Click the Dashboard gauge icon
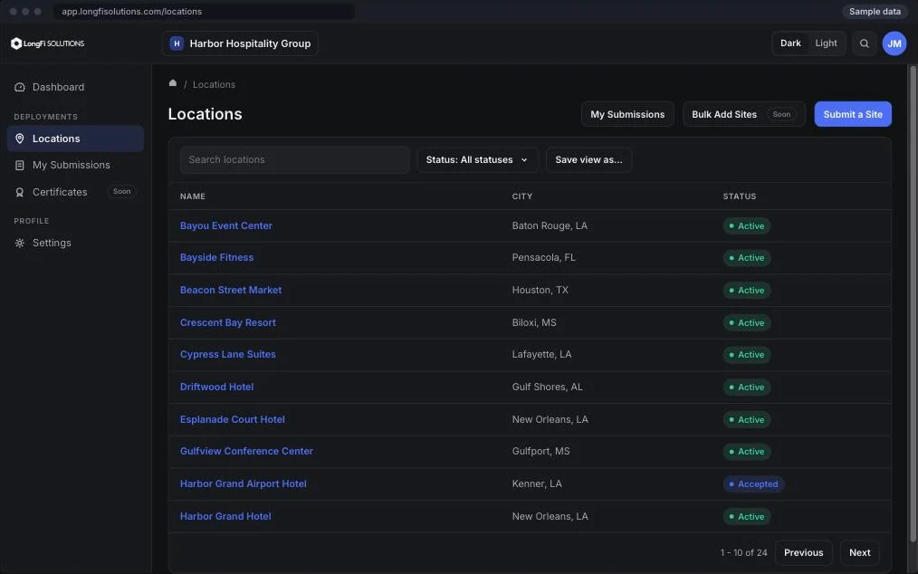 pos(19,87)
